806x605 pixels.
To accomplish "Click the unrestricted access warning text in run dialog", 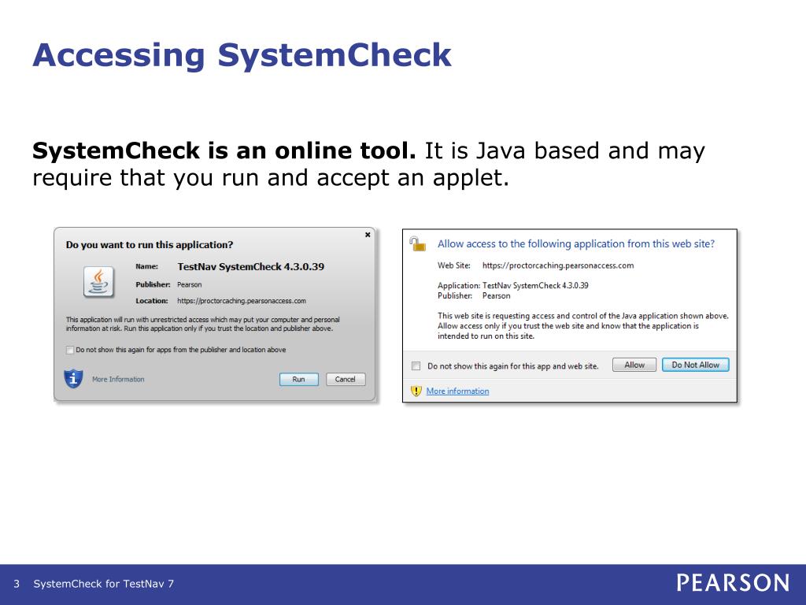I will [202, 324].
